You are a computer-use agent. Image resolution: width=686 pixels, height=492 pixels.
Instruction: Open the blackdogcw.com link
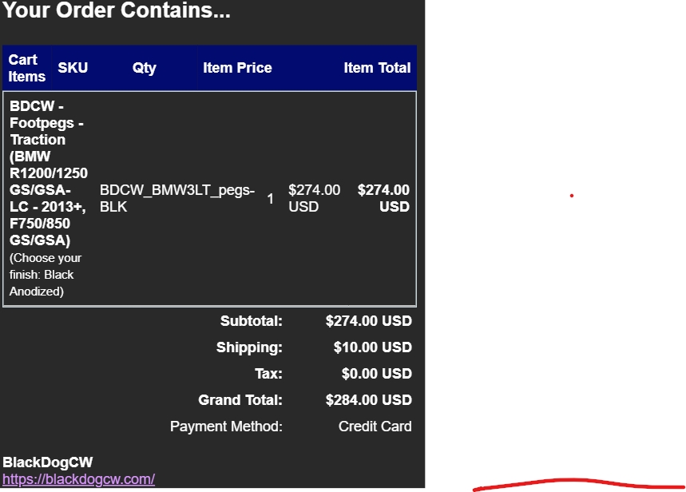pyautogui.click(x=78, y=479)
